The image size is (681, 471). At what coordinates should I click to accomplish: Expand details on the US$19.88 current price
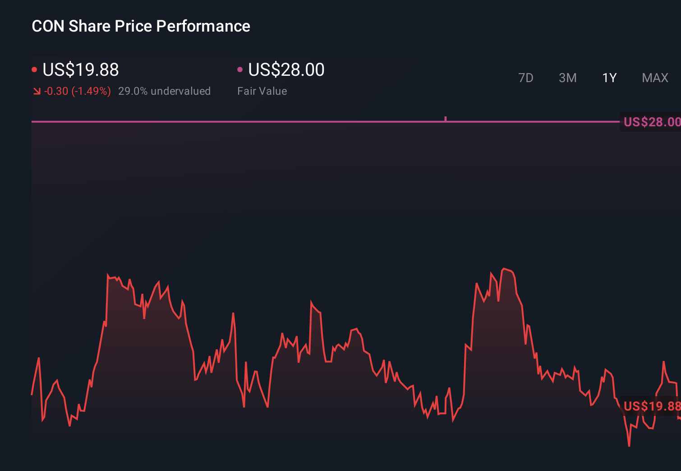click(x=80, y=69)
